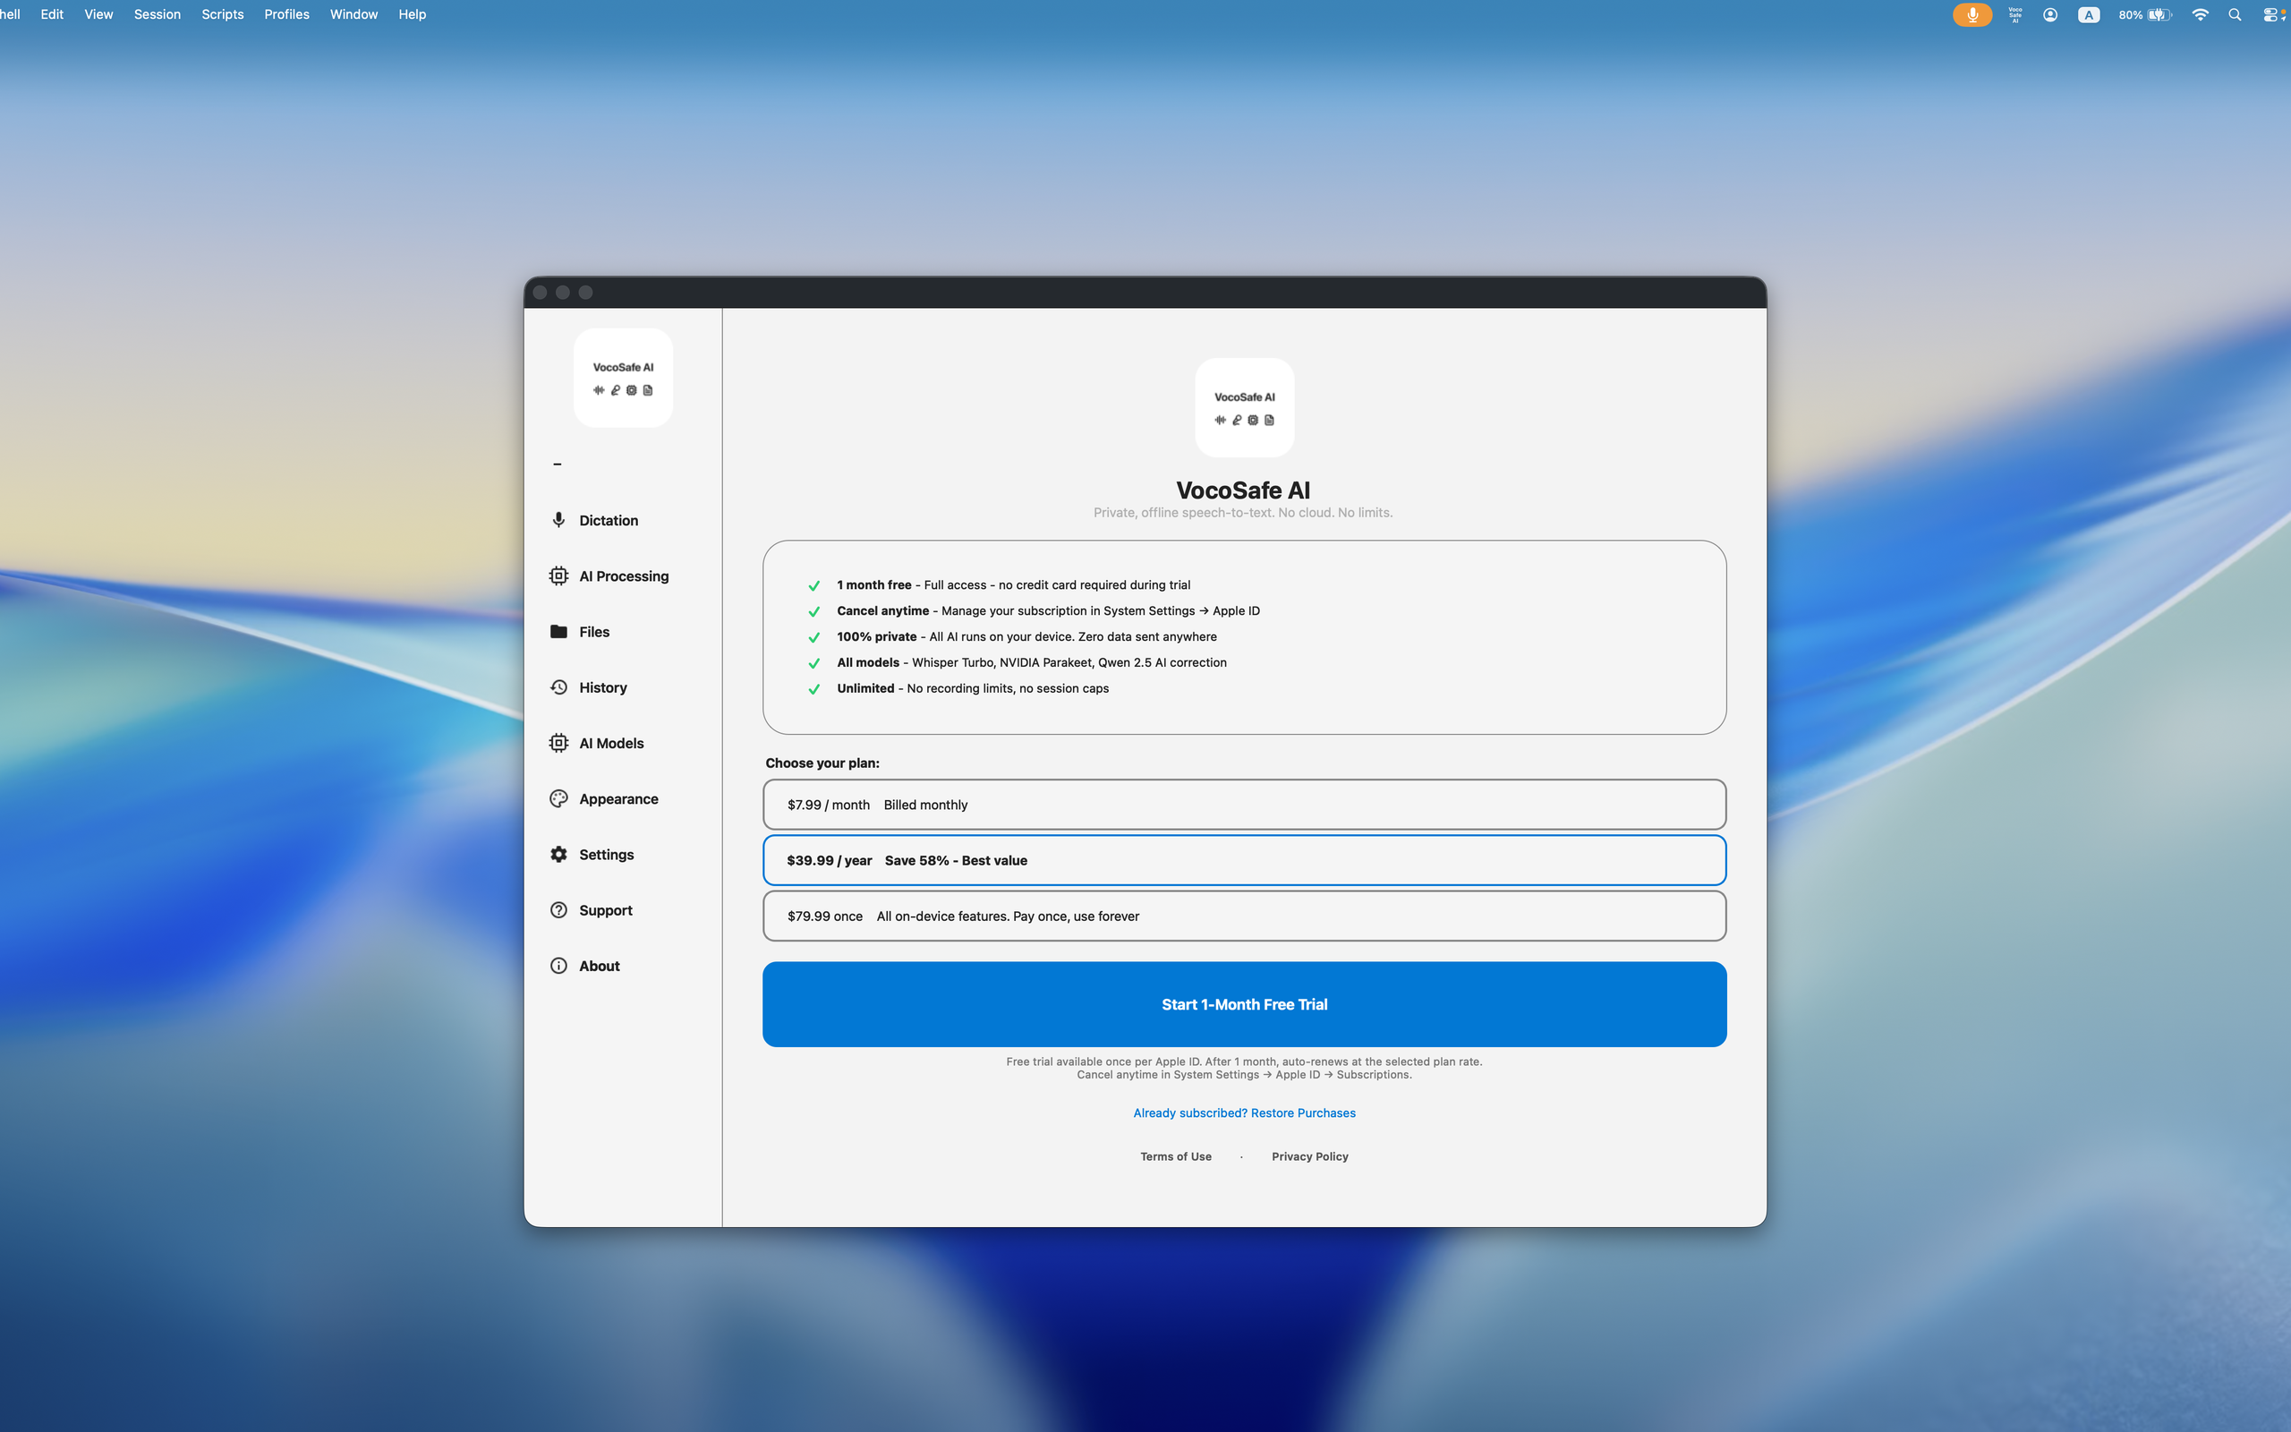Click the 'All models' feature line

click(x=1031, y=663)
